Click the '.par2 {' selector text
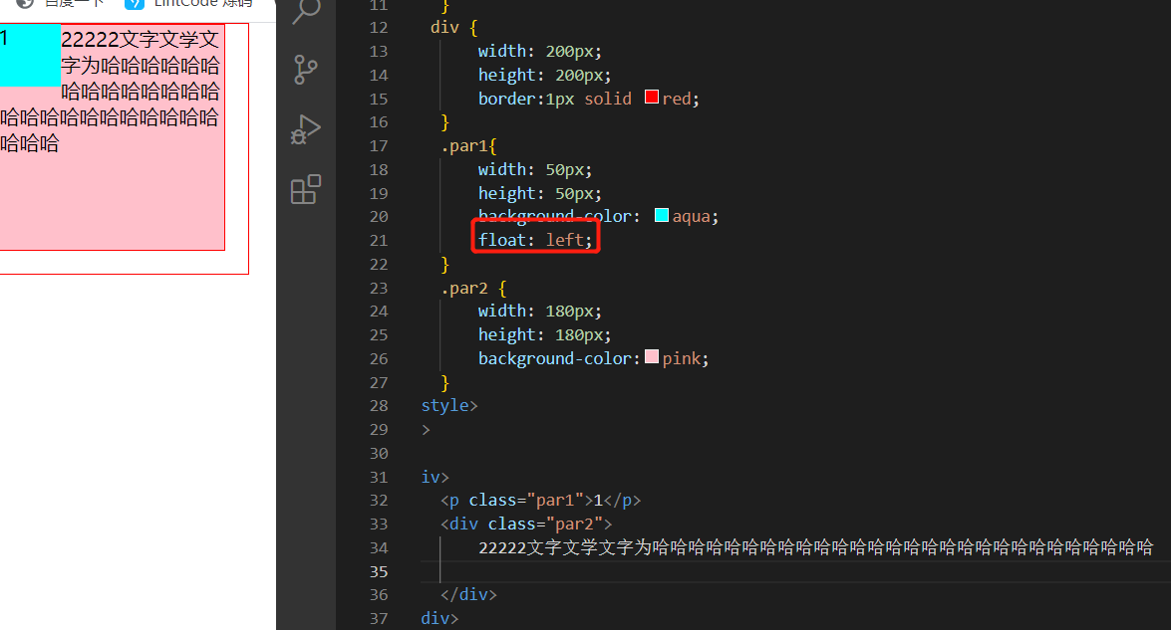Screen dimensions: 1171x630 (x=473, y=288)
